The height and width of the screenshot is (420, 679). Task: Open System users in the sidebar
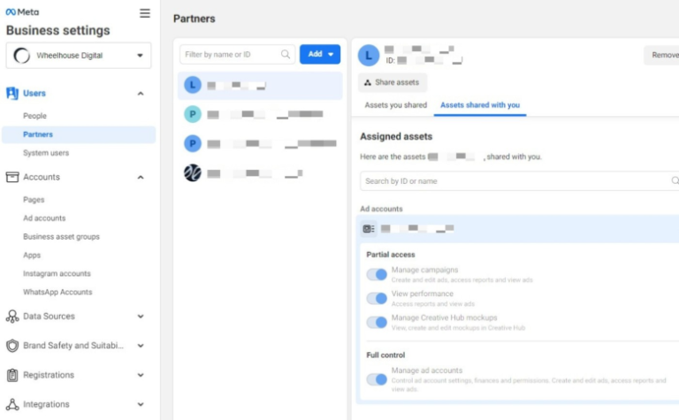tap(46, 153)
